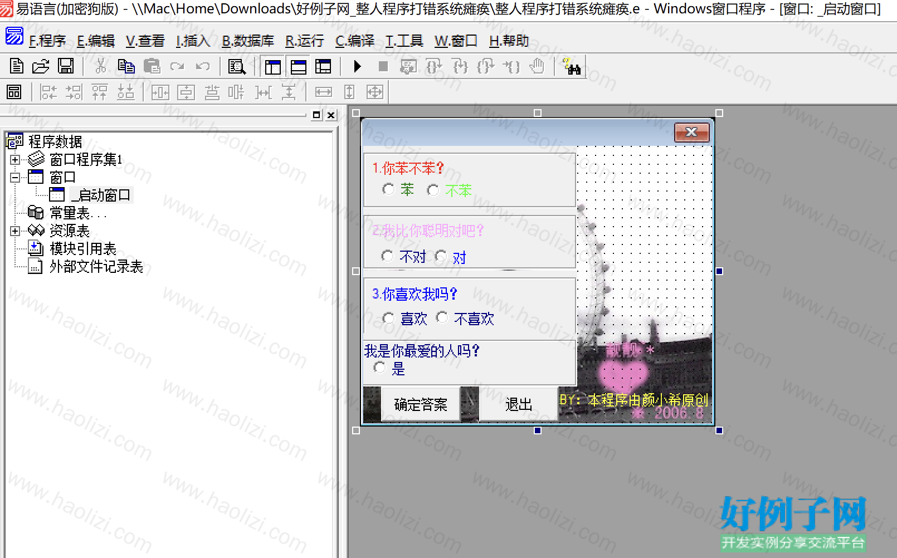Click the make same width and height icon
897x558 pixels.
[x=375, y=92]
